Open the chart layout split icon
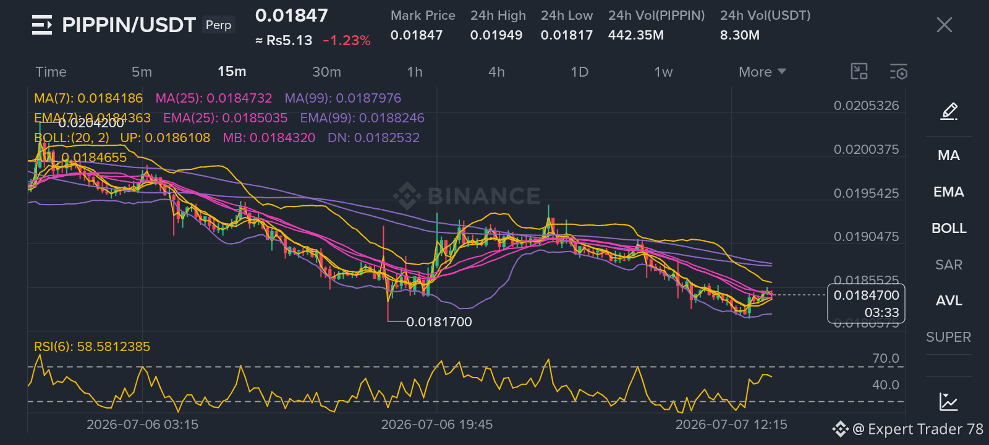Viewport: 989px width, 445px height. coord(859,72)
